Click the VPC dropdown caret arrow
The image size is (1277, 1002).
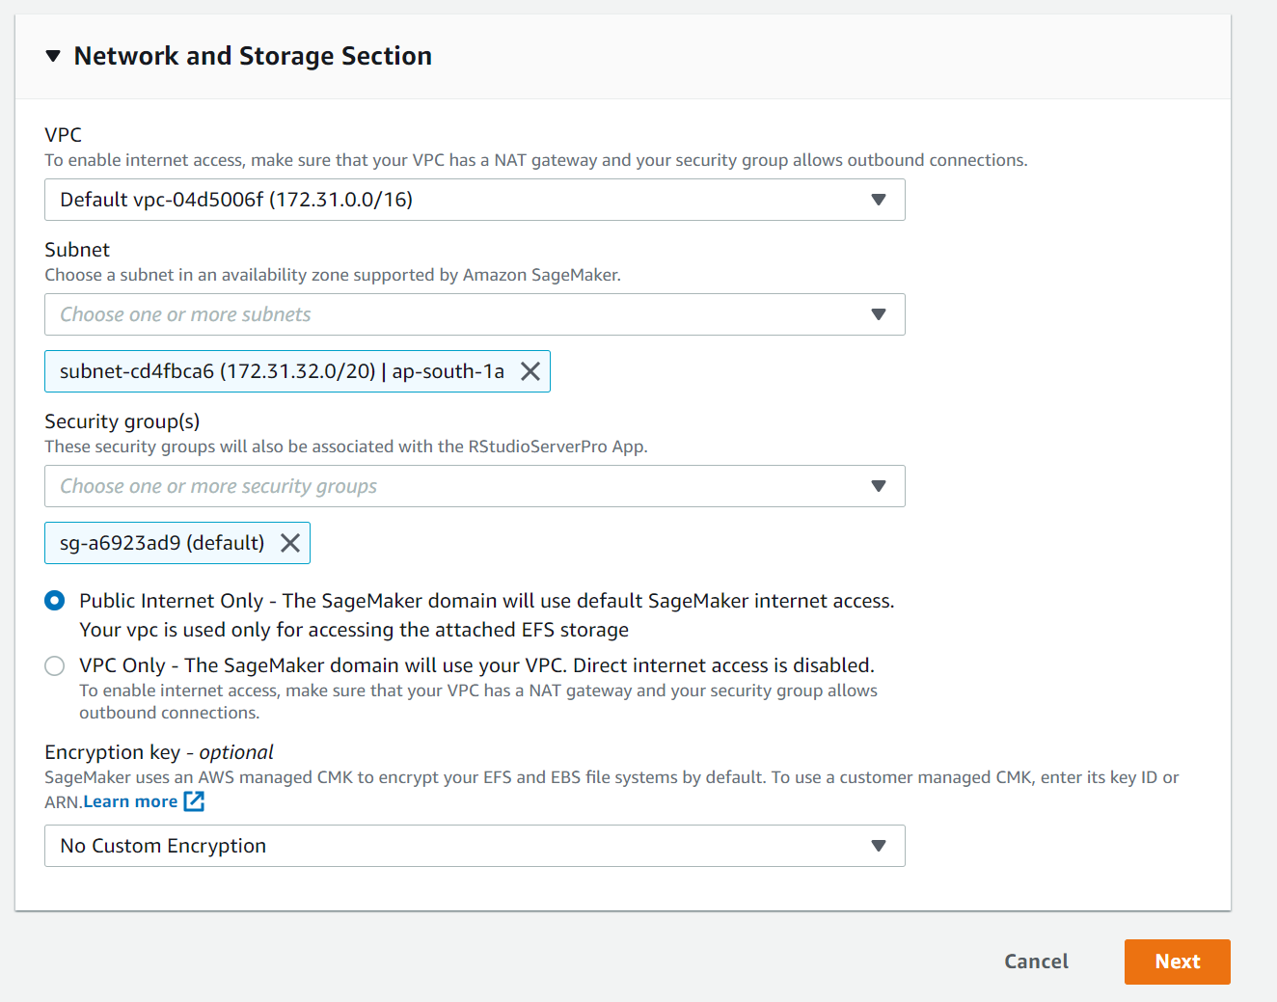[878, 200]
